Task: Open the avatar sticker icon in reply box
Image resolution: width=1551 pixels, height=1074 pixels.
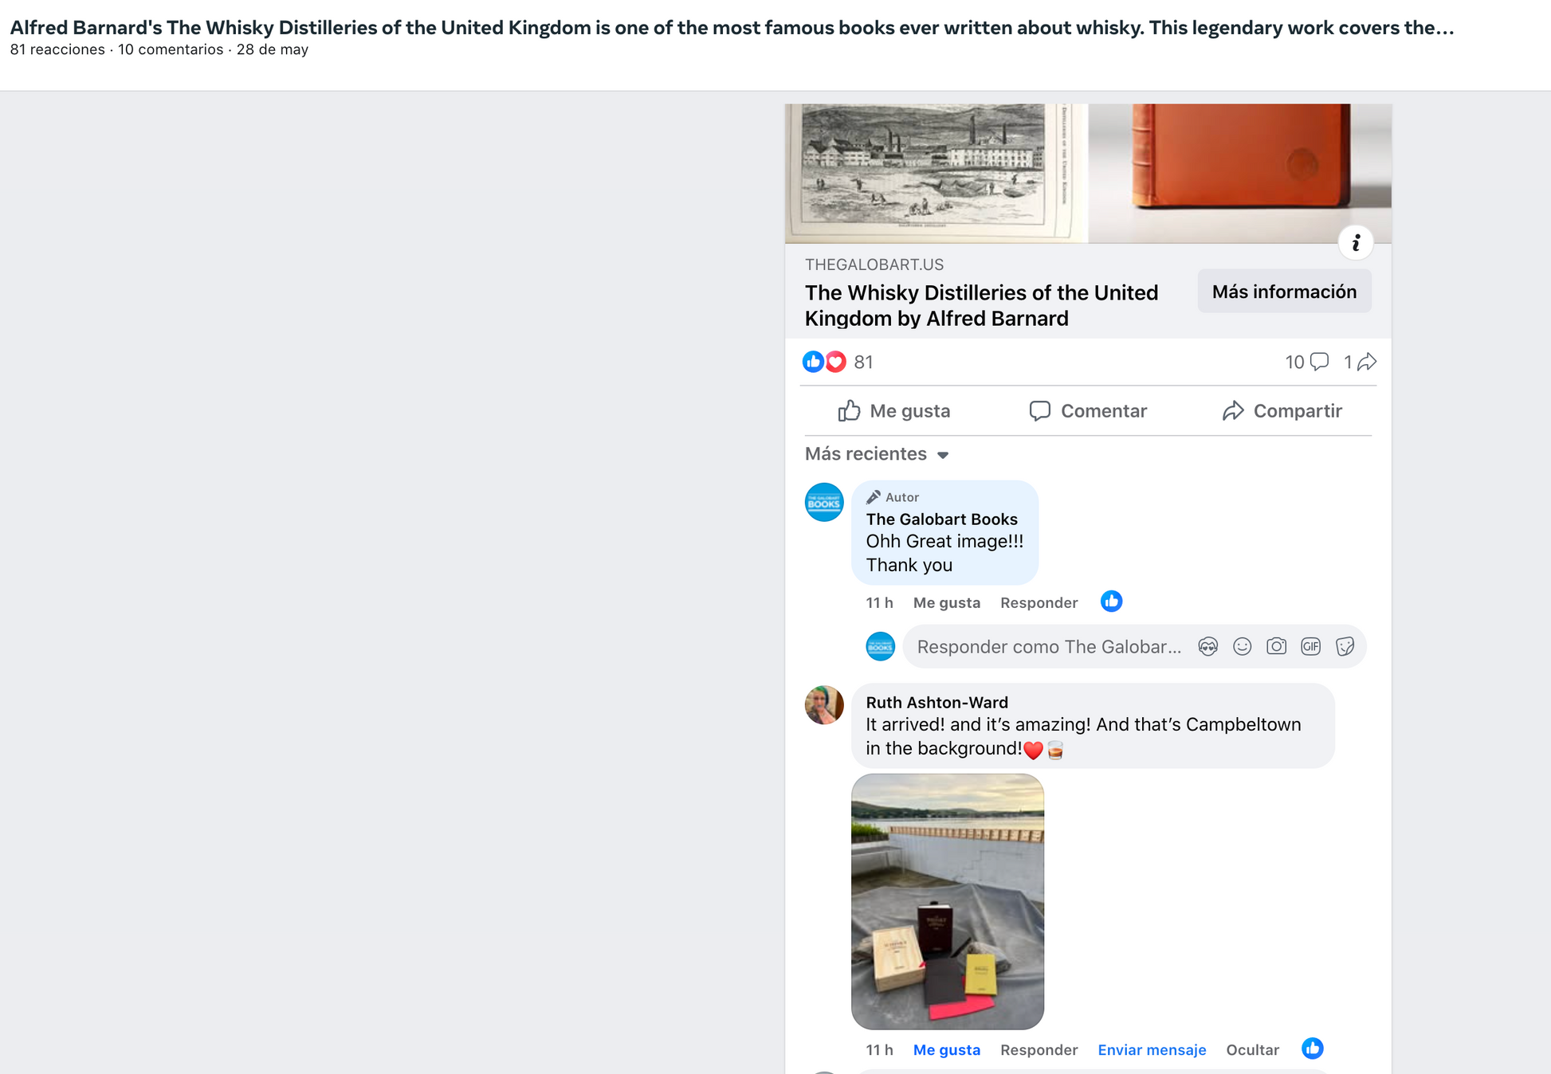Action: pyautogui.click(x=1207, y=647)
